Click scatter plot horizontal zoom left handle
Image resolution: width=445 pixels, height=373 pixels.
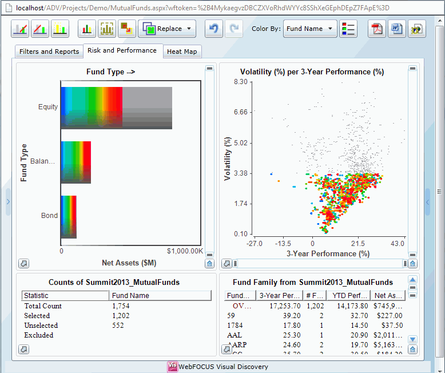235,263
